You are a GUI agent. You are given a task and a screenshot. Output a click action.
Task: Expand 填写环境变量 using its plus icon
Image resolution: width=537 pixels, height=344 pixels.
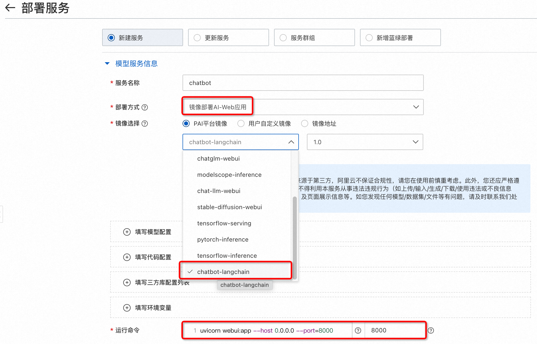pyautogui.click(x=127, y=308)
